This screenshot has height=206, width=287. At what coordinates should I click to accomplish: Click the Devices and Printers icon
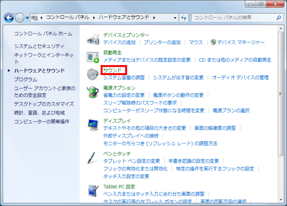(x=93, y=39)
